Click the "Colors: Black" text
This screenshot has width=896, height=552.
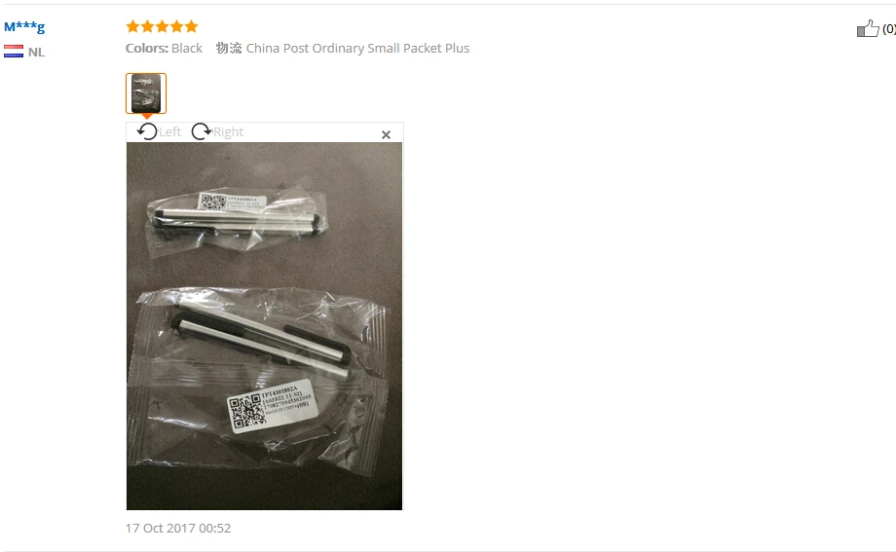[x=164, y=48]
